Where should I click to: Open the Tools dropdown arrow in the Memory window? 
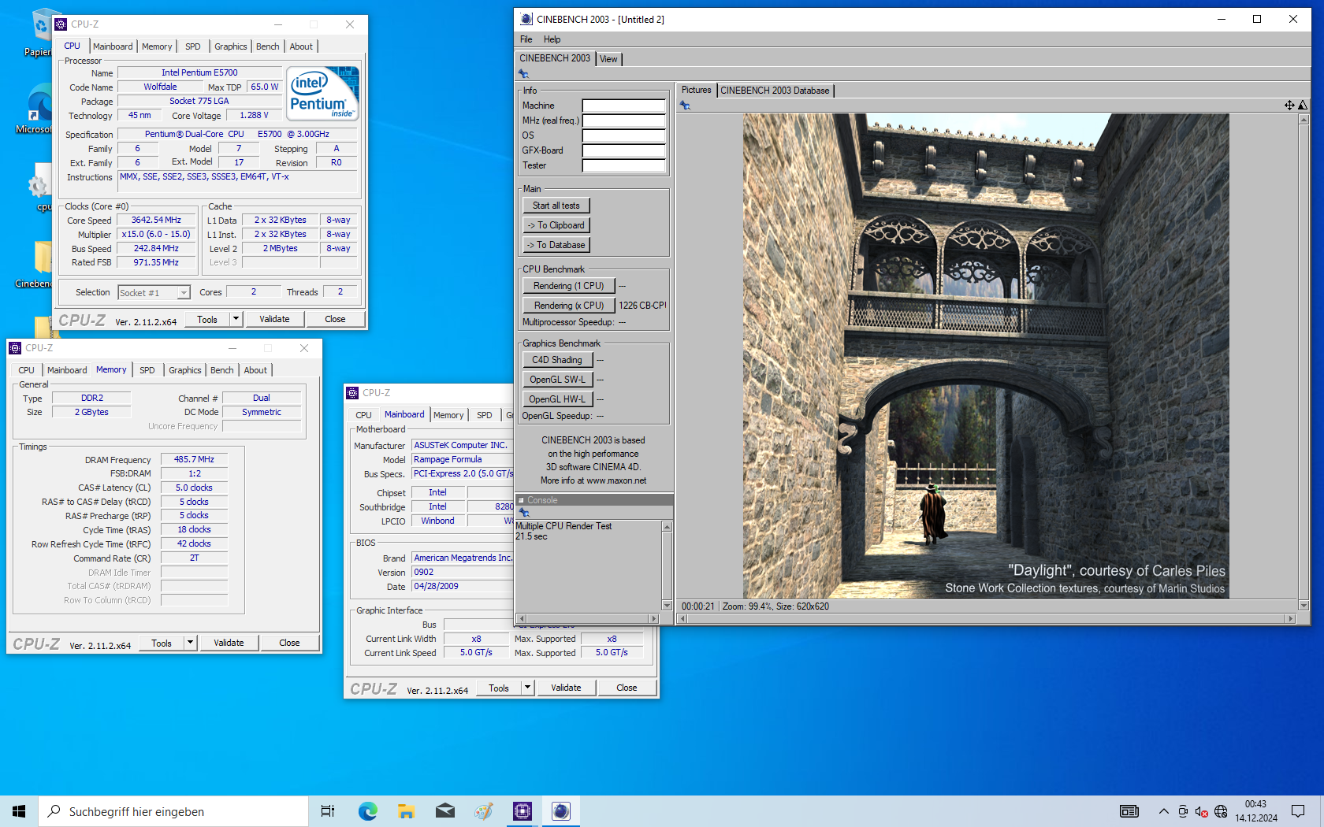tap(190, 643)
